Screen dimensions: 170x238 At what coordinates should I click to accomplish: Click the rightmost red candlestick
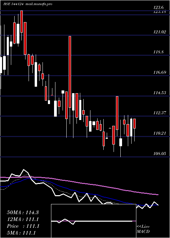[x=134, y=123]
